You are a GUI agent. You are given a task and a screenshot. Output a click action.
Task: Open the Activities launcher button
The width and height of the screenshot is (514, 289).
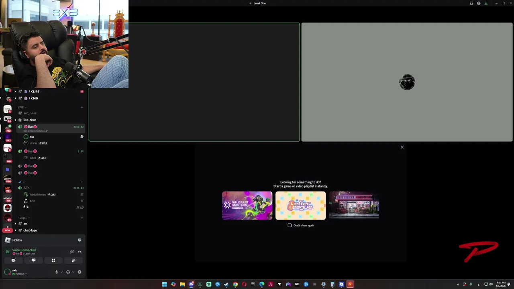click(53, 261)
